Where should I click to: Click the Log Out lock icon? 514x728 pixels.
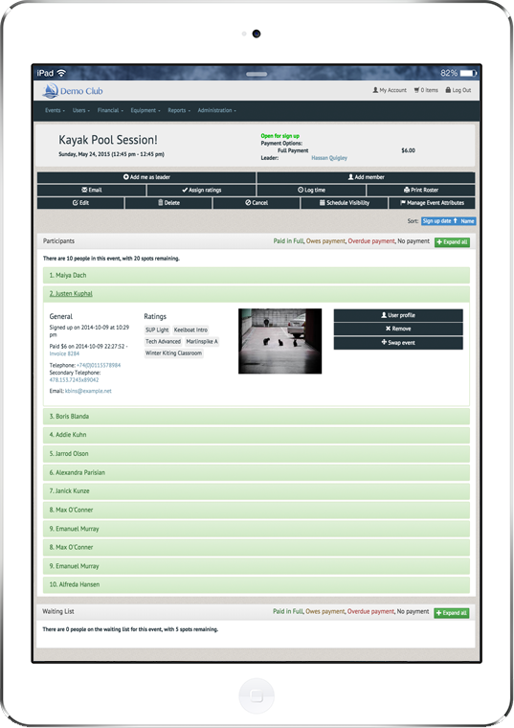(x=448, y=90)
